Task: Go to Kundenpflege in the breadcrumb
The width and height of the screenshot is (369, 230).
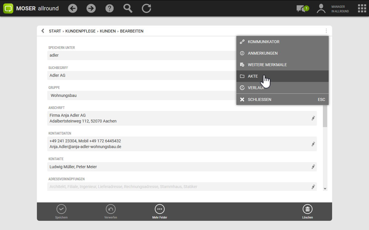Action: coord(80,31)
